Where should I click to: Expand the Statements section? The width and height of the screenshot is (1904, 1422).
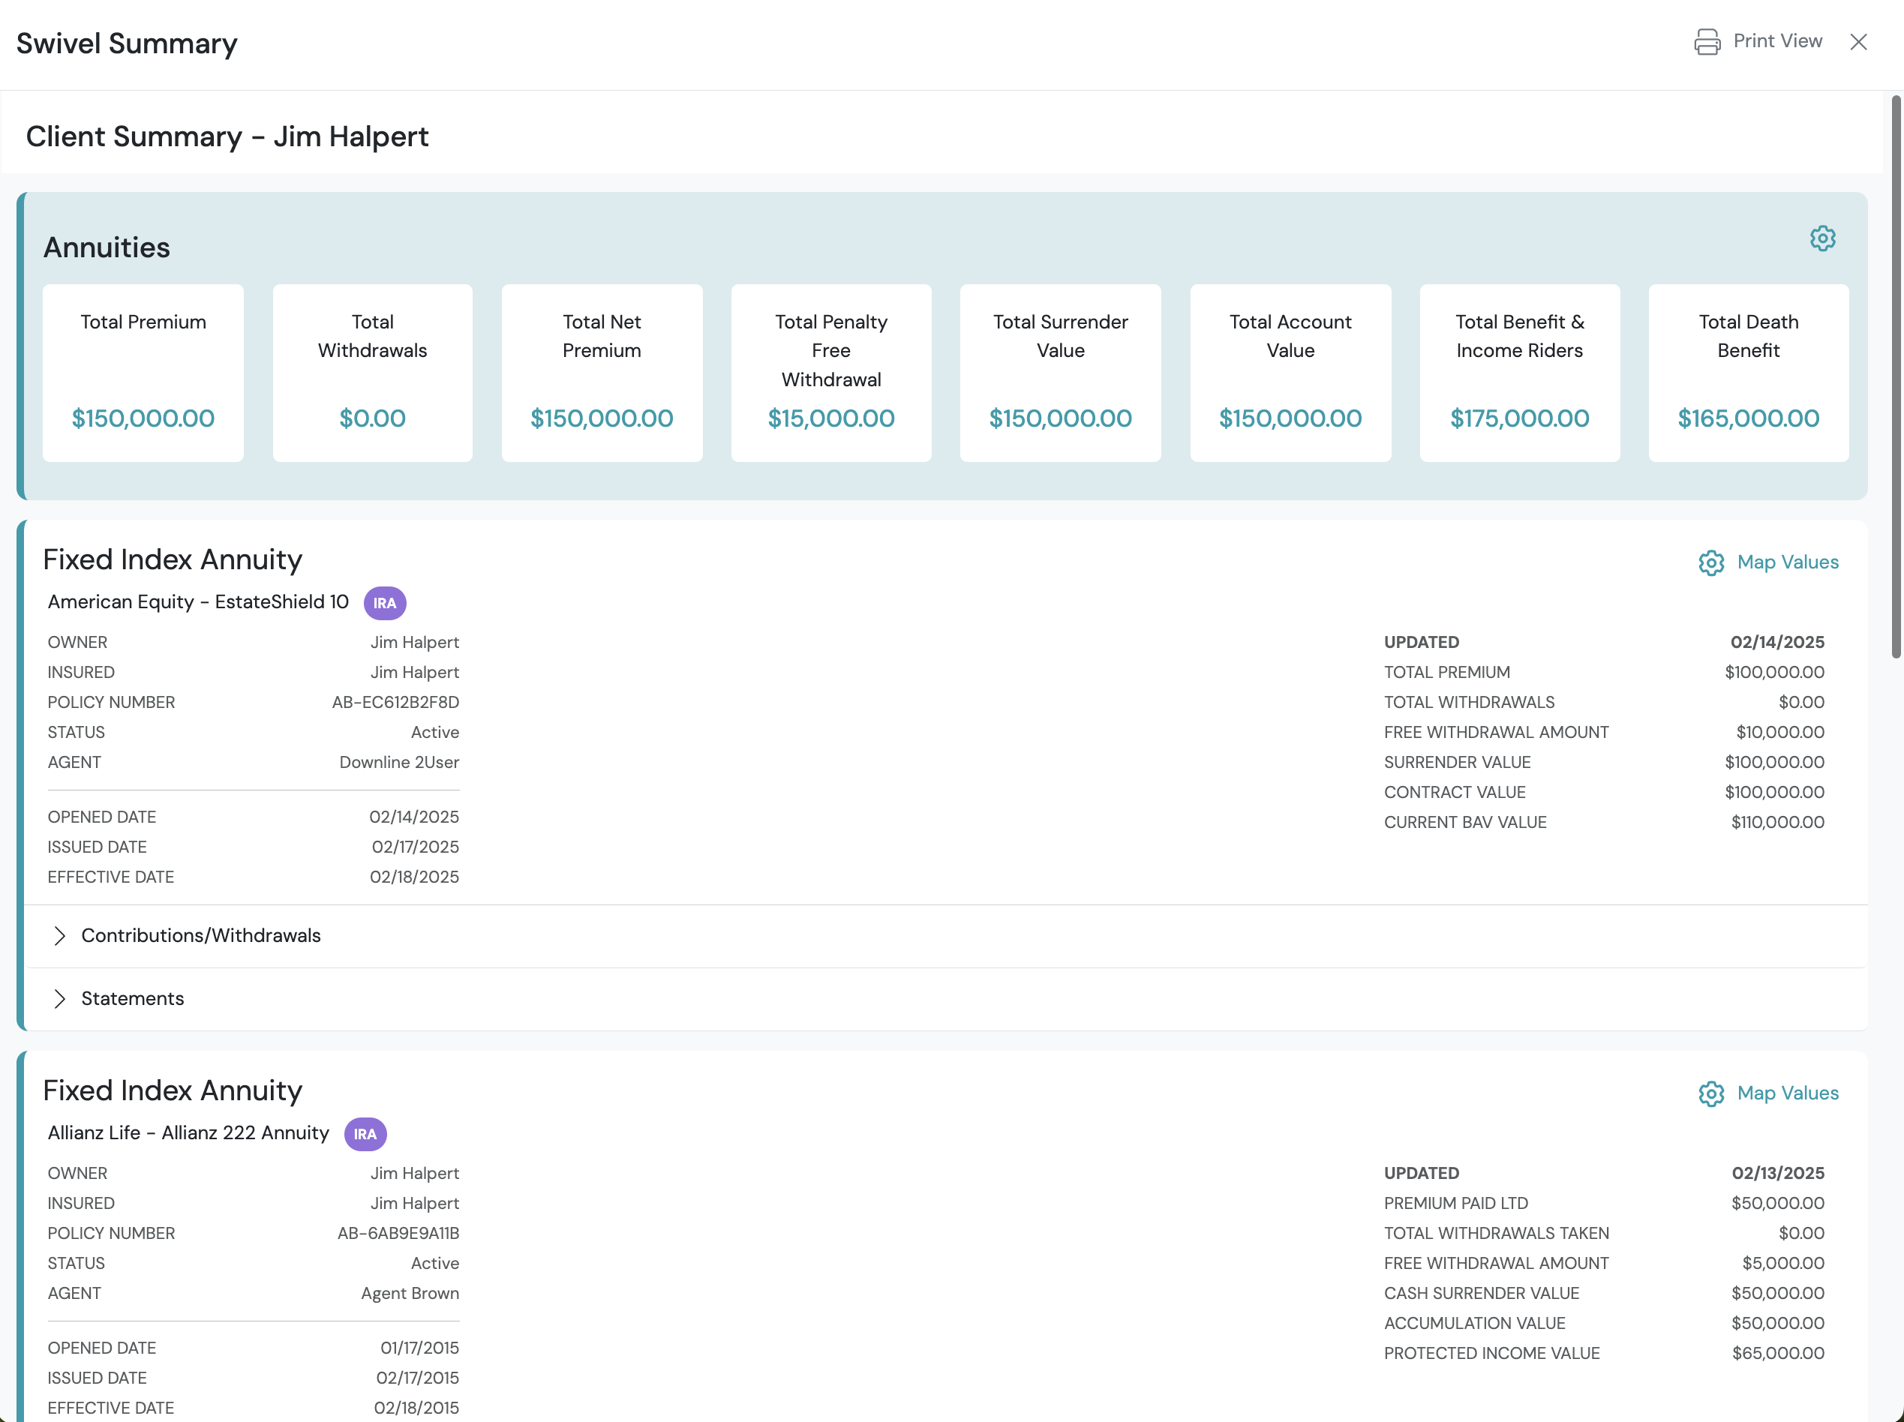946,998
